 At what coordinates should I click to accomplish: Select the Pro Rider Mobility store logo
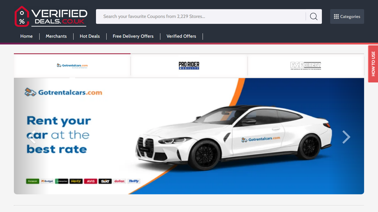189,65
